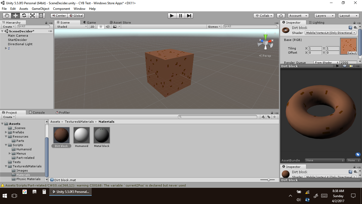The width and height of the screenshot is (362, 204).
Task: Open the Cloud services icon
Action: click(x=281, y=16)
